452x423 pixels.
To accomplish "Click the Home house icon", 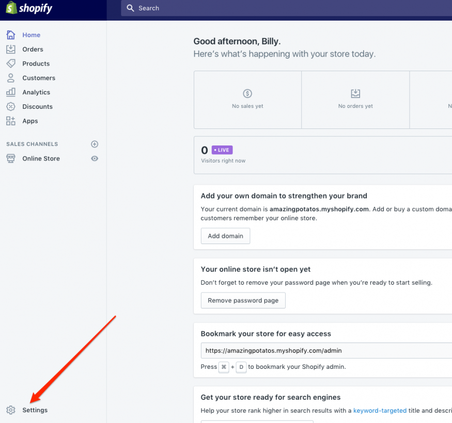I will (11, 35).
